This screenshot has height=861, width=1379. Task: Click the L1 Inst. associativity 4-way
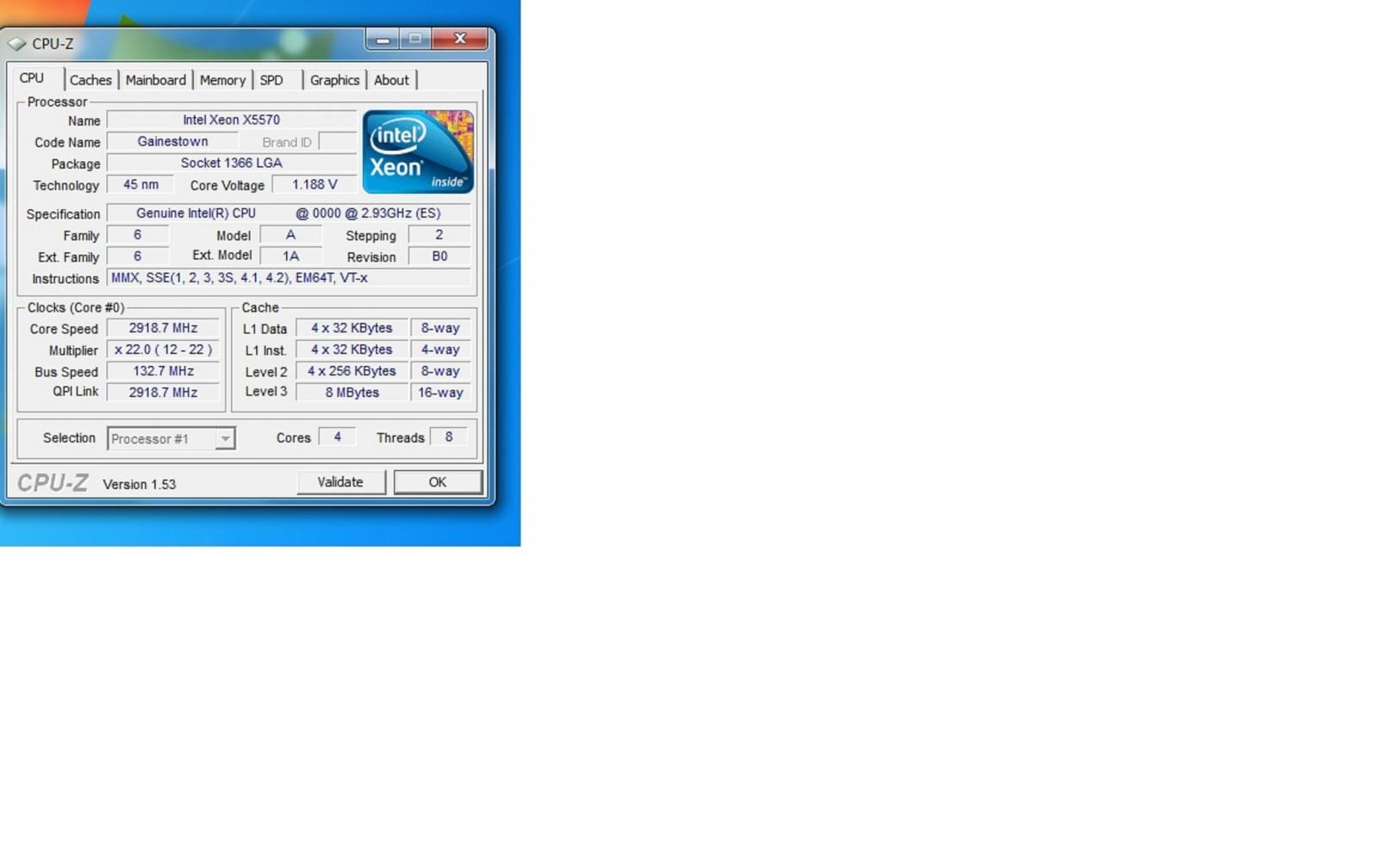[x=440, y=350]
